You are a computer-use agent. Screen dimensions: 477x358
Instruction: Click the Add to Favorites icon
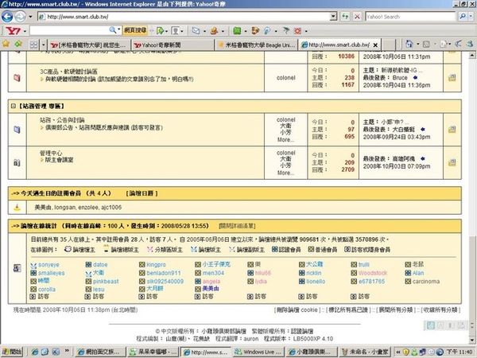[18, 44]
